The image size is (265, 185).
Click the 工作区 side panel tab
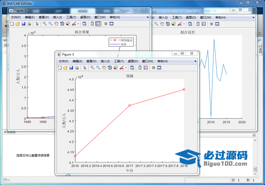[x=260, y=50]
